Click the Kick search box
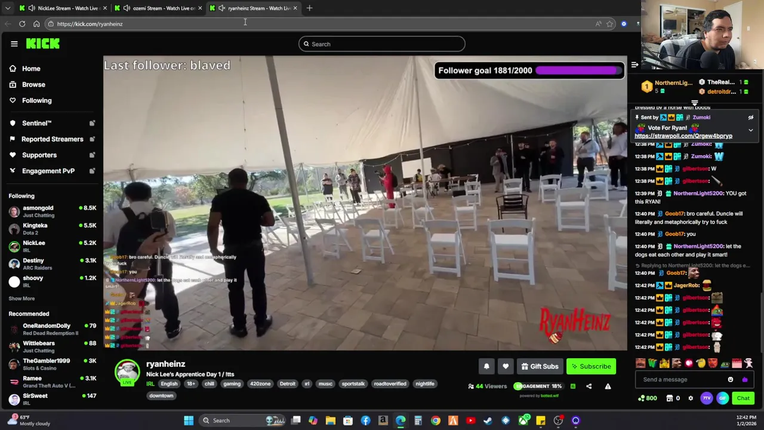This screenshot has height=430, width=764. click(x=381, y=44)
